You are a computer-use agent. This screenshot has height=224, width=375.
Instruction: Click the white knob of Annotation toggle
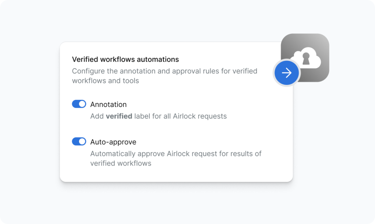tap(82, 104)
